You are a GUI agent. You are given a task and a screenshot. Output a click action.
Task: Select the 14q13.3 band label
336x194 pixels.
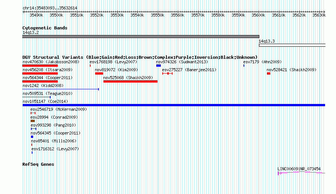pos(267,41)
